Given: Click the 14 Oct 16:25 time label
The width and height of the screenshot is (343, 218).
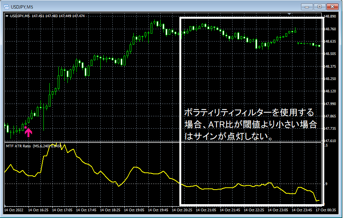Looking at the screenshot, I should click(x=38, y=210).
